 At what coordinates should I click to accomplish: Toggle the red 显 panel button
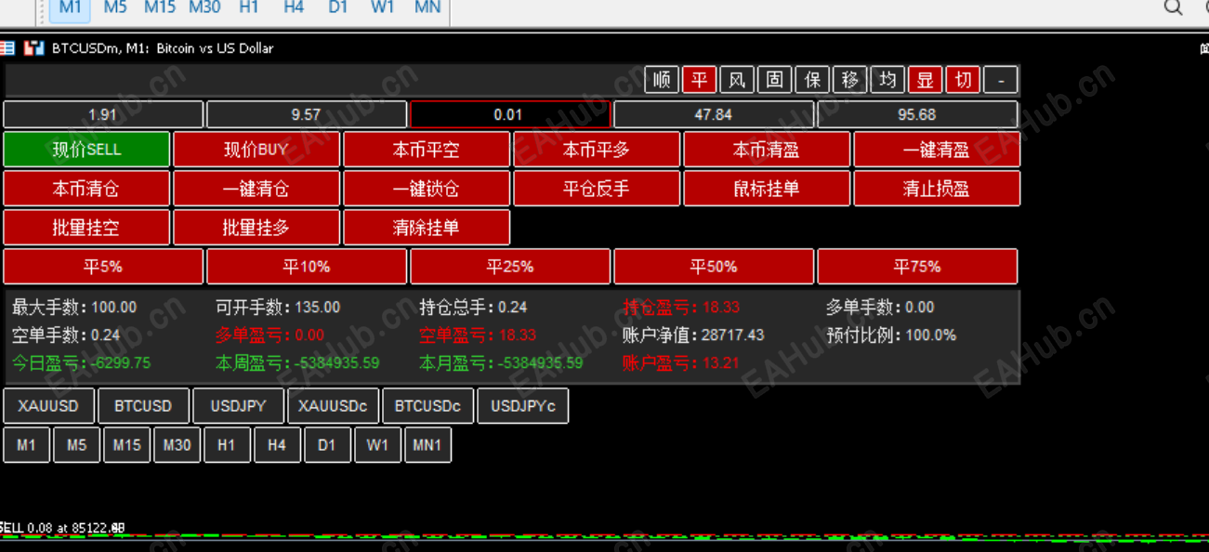click(926, 80)
